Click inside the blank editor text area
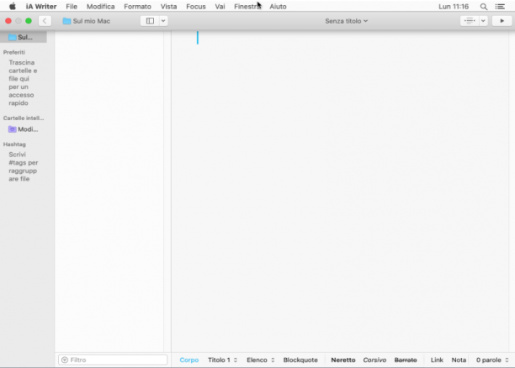Screen dimensions: 515x368 click(x=340, y=192)
